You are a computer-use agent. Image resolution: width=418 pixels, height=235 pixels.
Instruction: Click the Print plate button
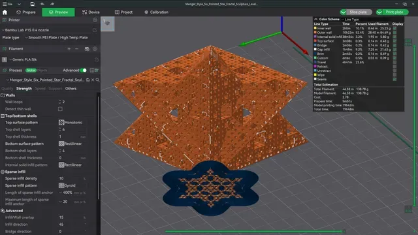[395, 12]
